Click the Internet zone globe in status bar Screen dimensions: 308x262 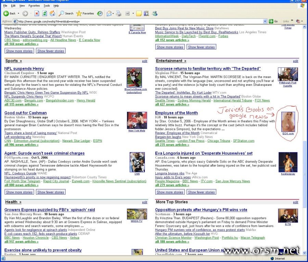272,259
